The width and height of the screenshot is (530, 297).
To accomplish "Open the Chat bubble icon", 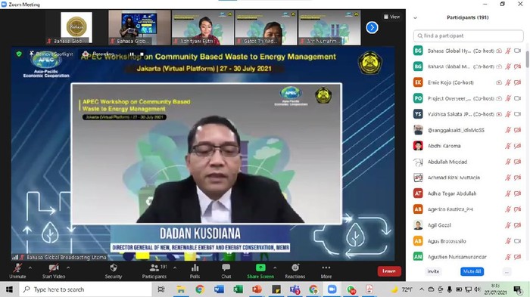I will point(226,268).
